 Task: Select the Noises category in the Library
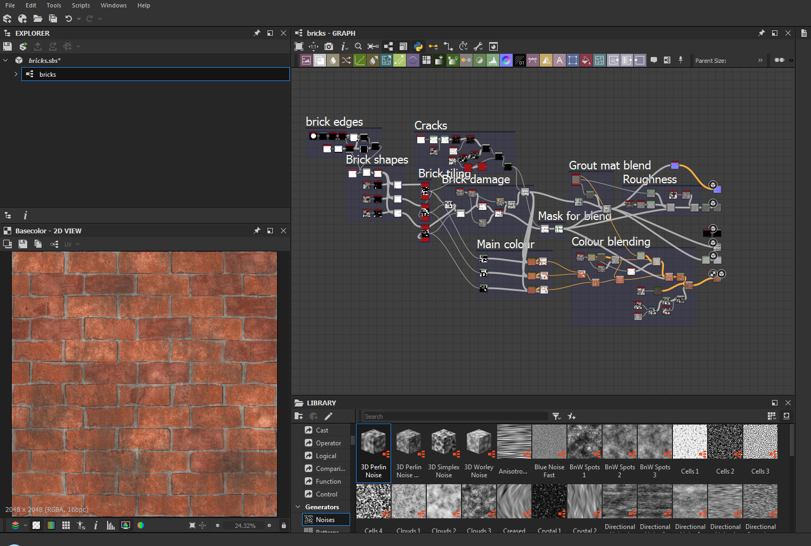(x=326, y=519)
